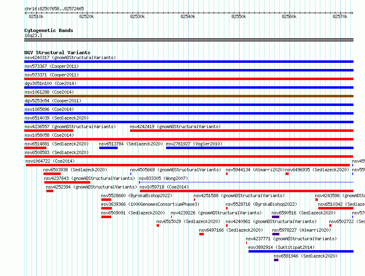Click the red bar under nsv6503938

[x=52, y=174]
